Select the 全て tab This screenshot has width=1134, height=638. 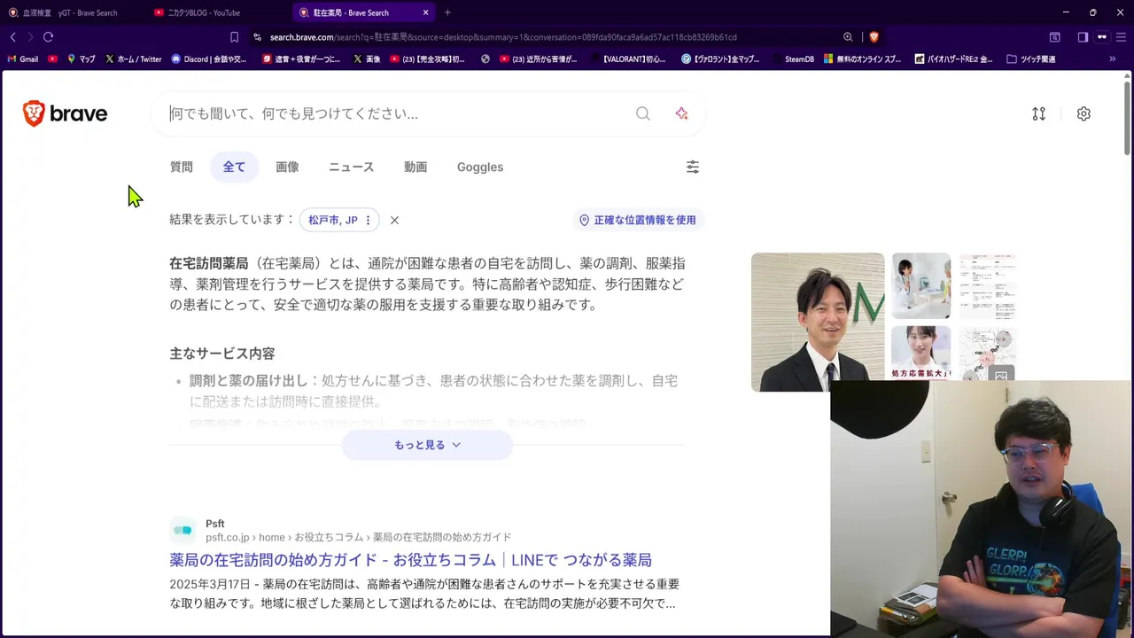point(234,167)
